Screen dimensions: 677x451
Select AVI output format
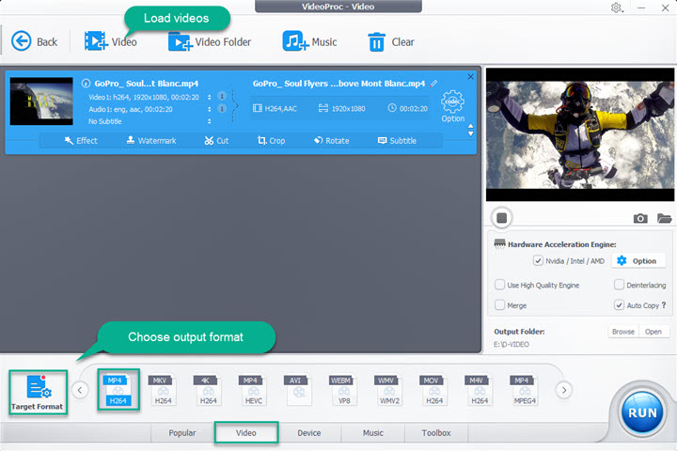coord(298,390)
